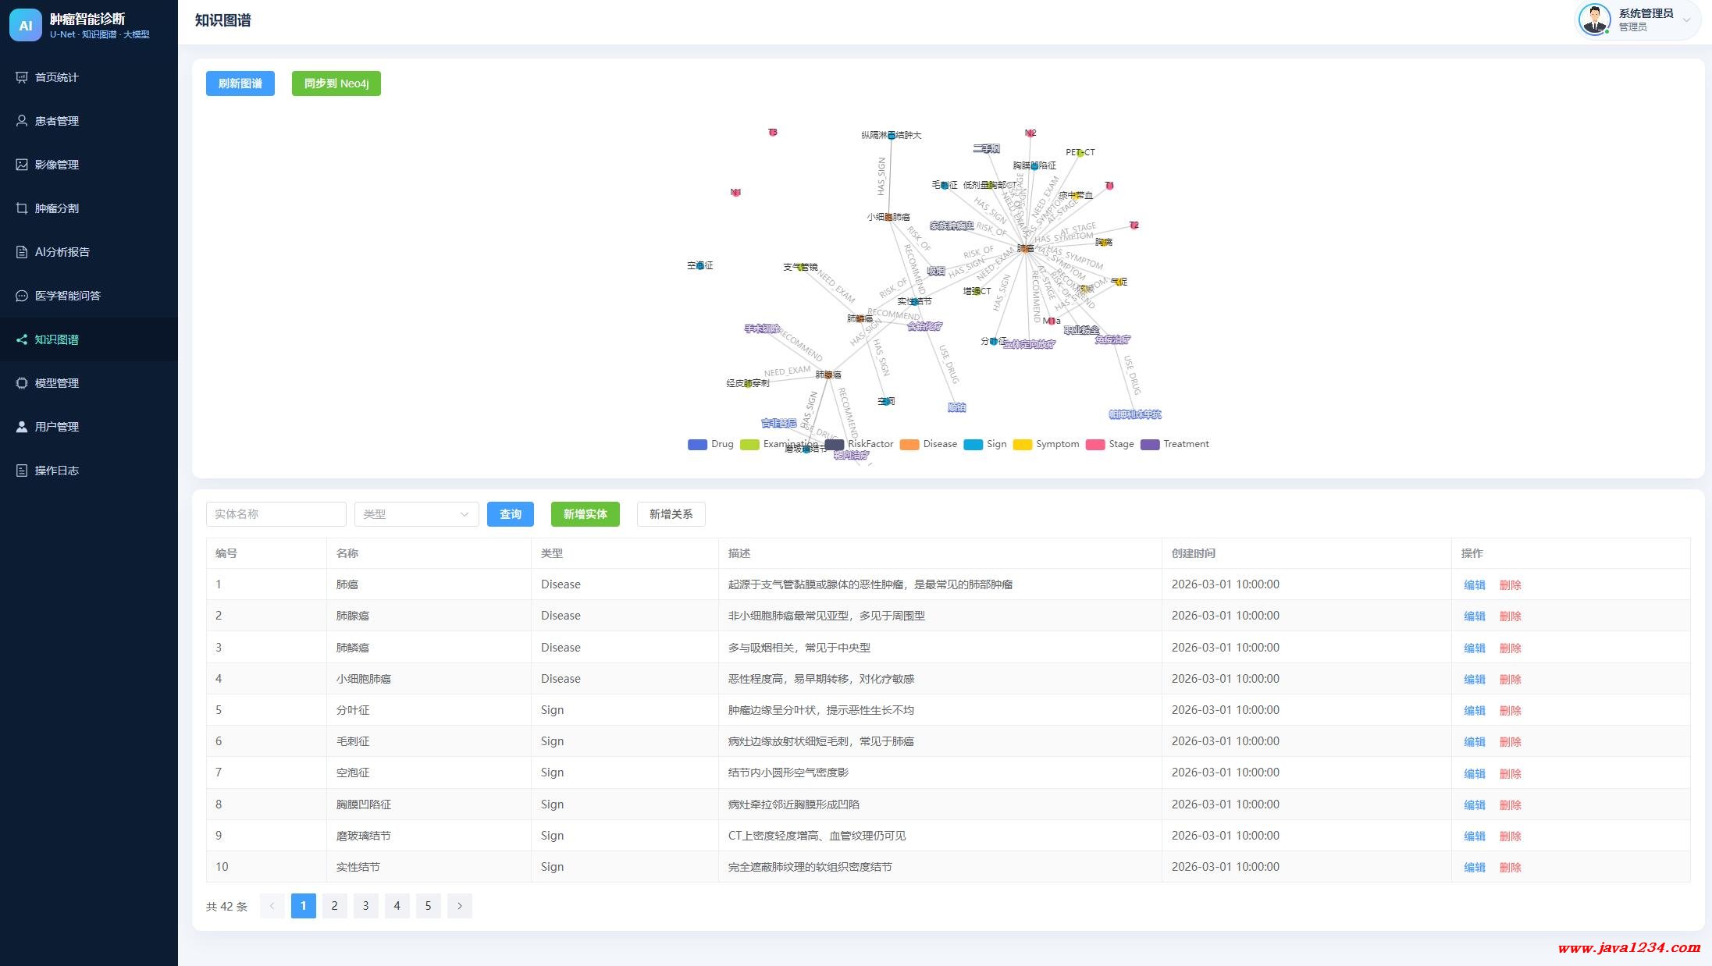Open the 医学智能问答 chat icon
This screenshot has height=966, width=1712.
(x=22, y=296)
